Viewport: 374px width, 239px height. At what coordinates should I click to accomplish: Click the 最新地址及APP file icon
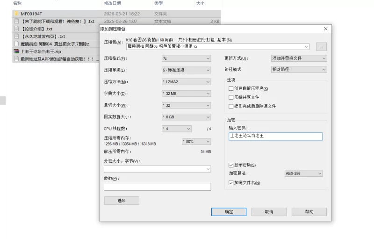pos(16,59)
